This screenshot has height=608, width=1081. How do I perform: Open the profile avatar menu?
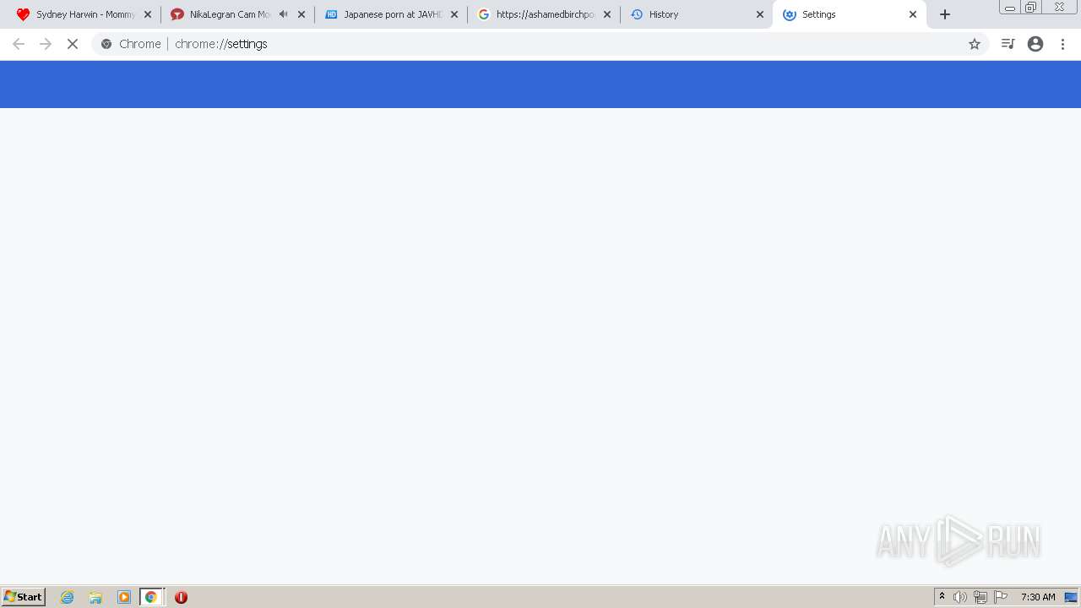(x=1035, y=44)
